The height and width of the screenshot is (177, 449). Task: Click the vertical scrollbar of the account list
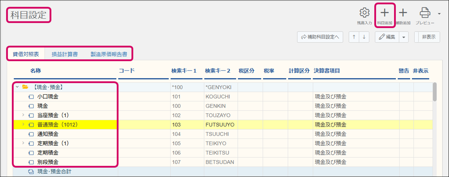435,92
